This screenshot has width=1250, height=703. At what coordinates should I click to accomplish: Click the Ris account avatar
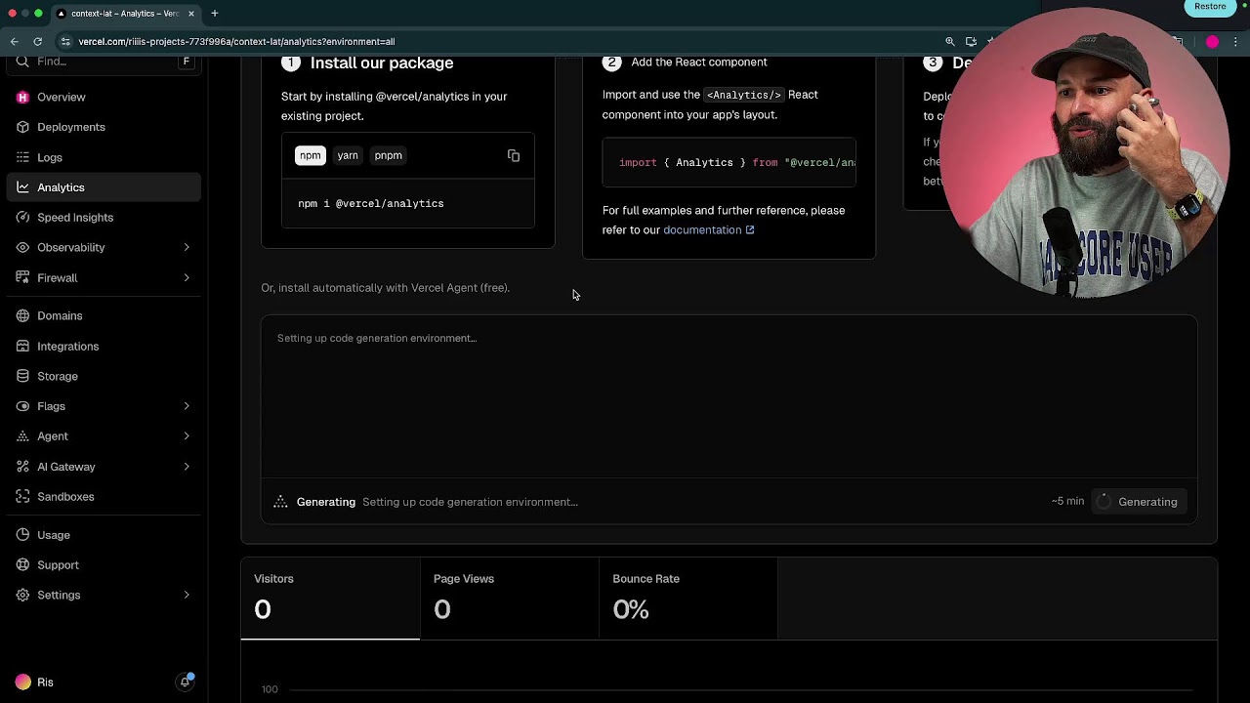tap(22, 682)
